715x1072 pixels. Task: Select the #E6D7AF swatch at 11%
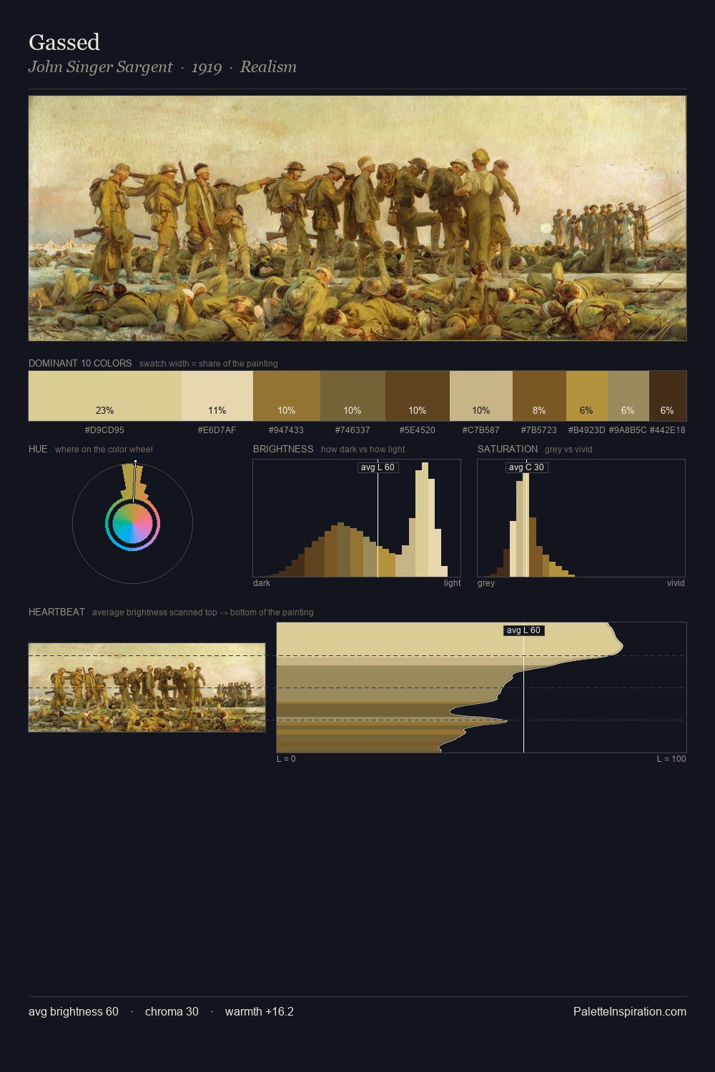tap(217, 396)
